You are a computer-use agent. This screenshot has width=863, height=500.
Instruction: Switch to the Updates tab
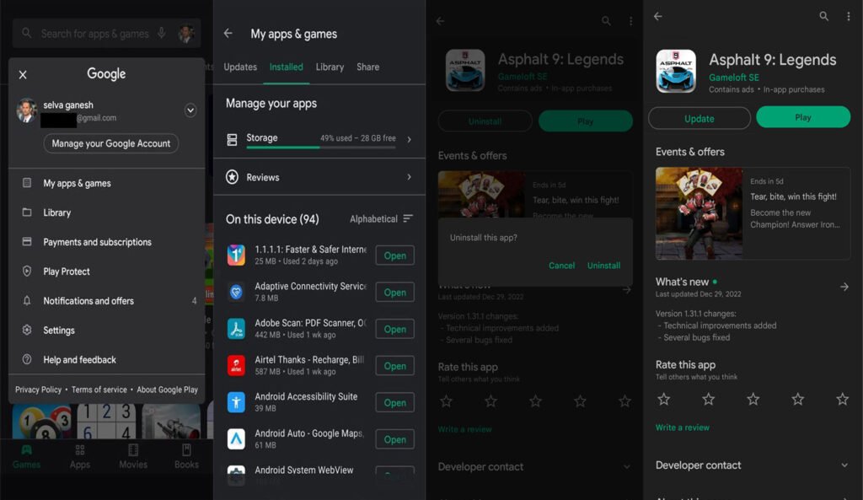coord(240,67)
